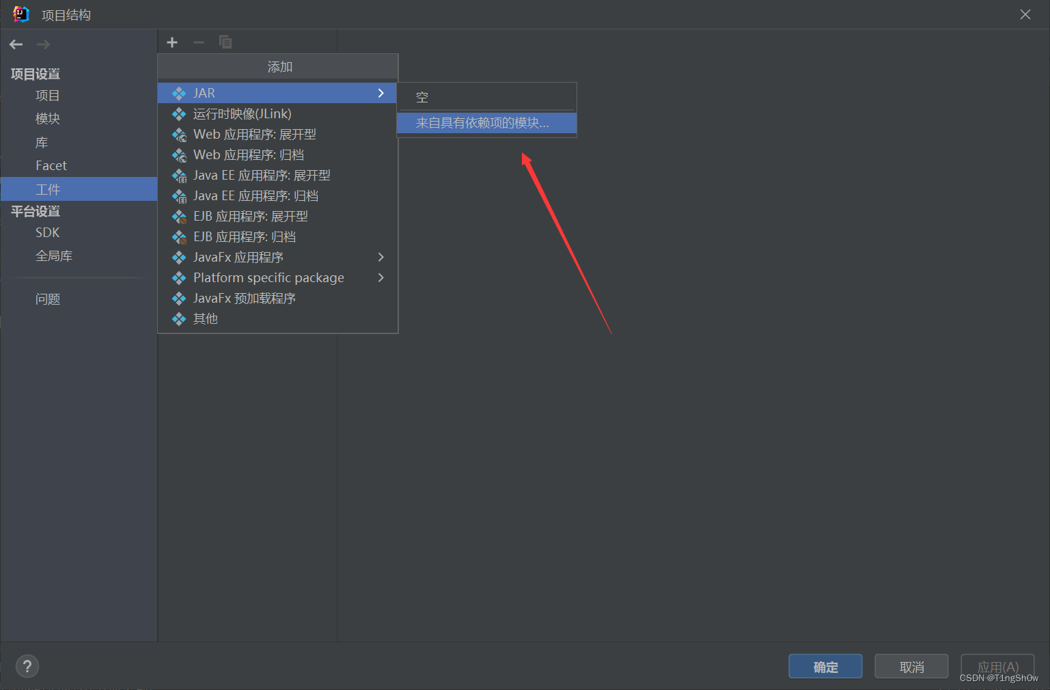Image resolution: width=1050 pixels, height=690 pixels.
Task: Choose Web 应用程序: 归档
Action: pyautogui.click(x=277, y=154)
